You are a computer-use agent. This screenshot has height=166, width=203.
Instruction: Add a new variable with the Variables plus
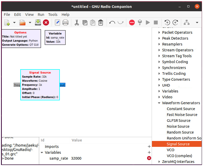149,152
